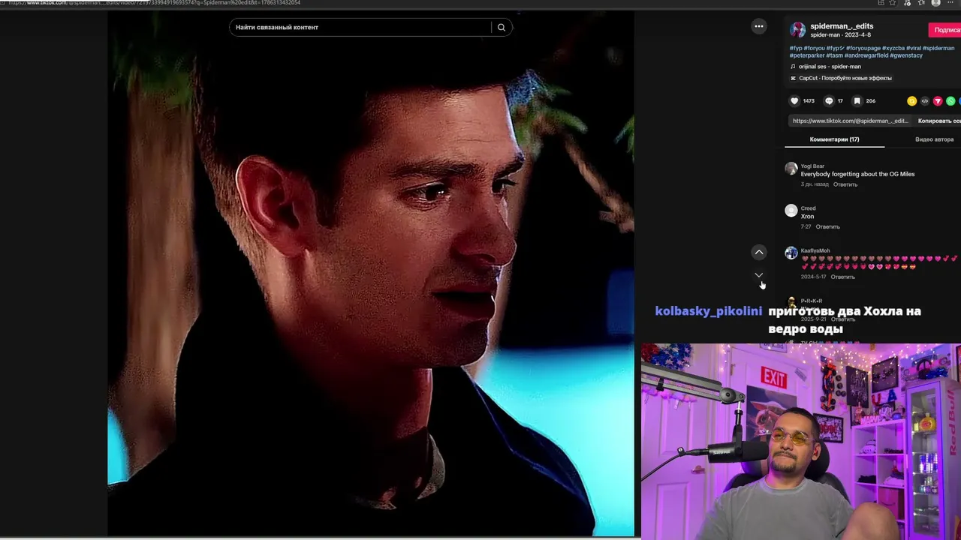Viewport: 961px width, 540px height.
Task: Go to next video with down chevron
Action: [x=759, y=275]
